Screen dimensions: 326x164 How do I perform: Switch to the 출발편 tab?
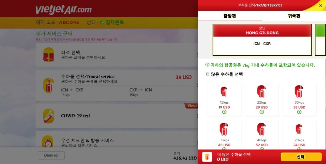click(x=230, y=16)
